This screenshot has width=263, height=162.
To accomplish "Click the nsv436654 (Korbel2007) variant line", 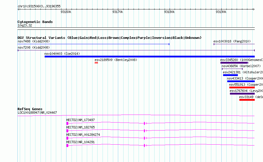I will (232, 69).
